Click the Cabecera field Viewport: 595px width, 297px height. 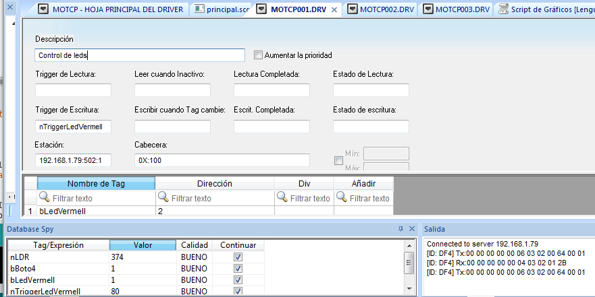click(222, 160)
